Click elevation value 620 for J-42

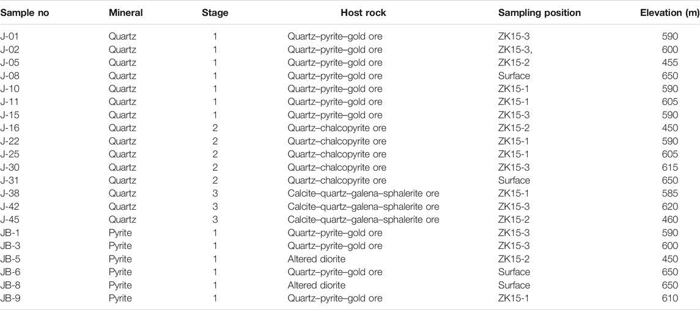pyautogui.click(x=670, y=207)
